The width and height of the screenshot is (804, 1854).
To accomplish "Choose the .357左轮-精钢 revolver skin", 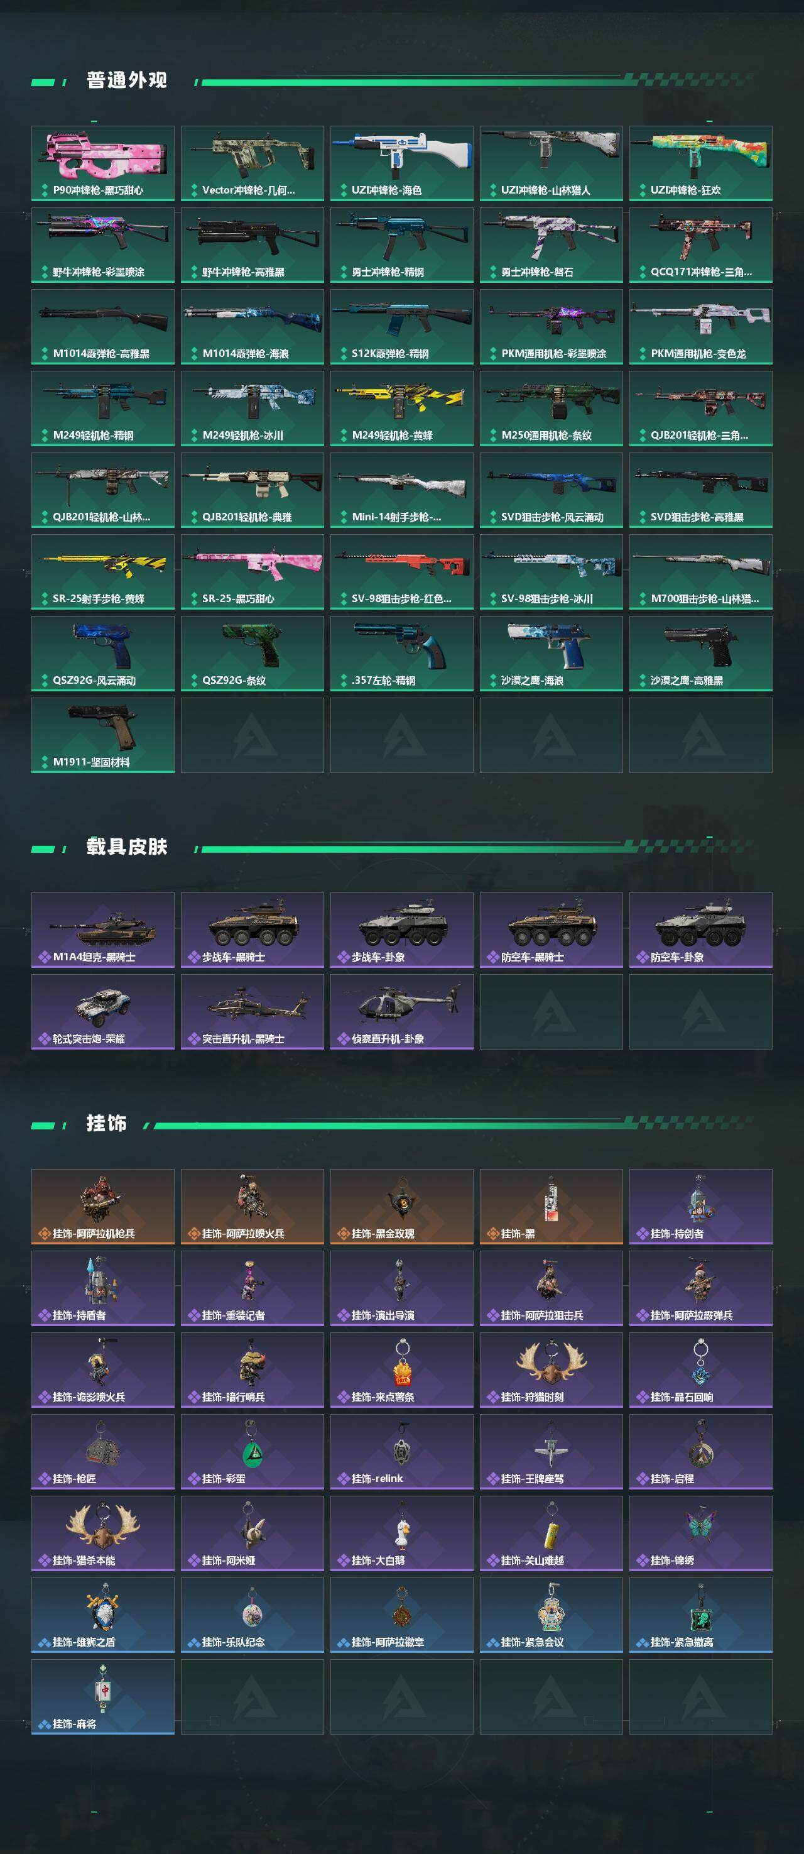I will pyautogui.click(x=402, y=654).
